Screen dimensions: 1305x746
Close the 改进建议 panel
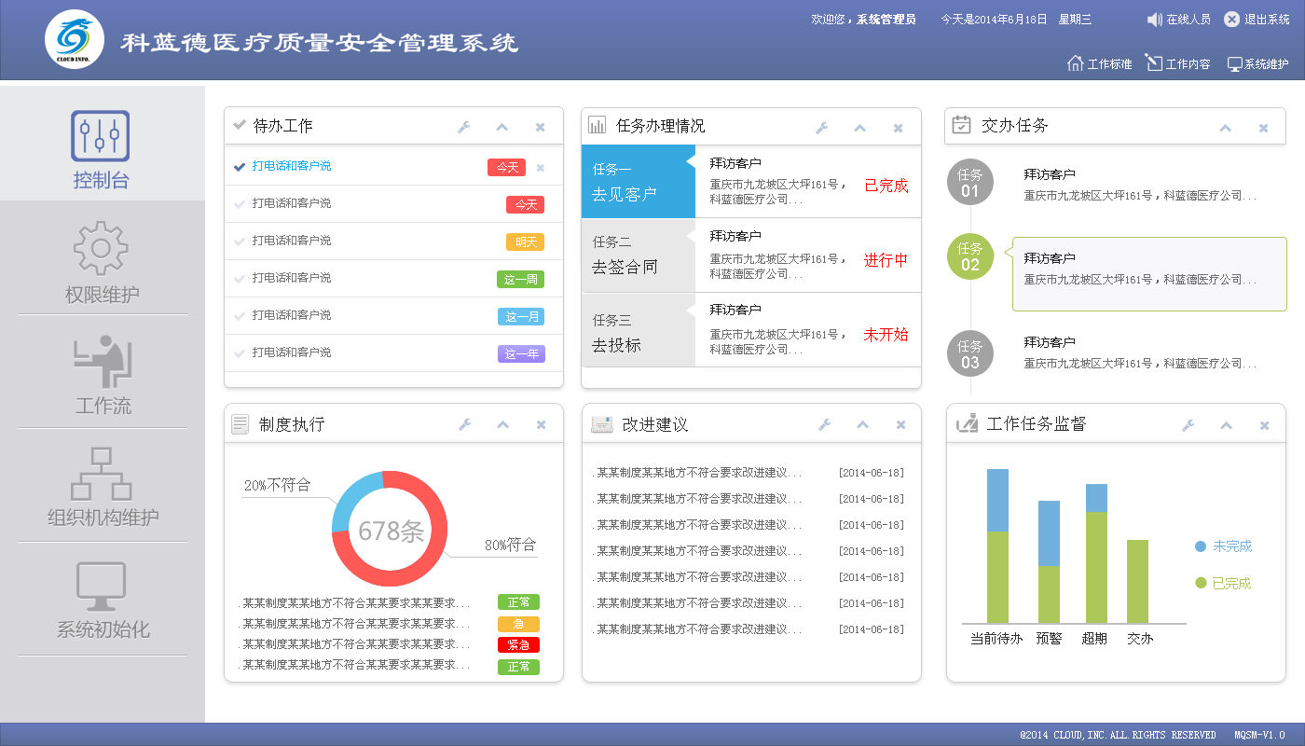901,425
